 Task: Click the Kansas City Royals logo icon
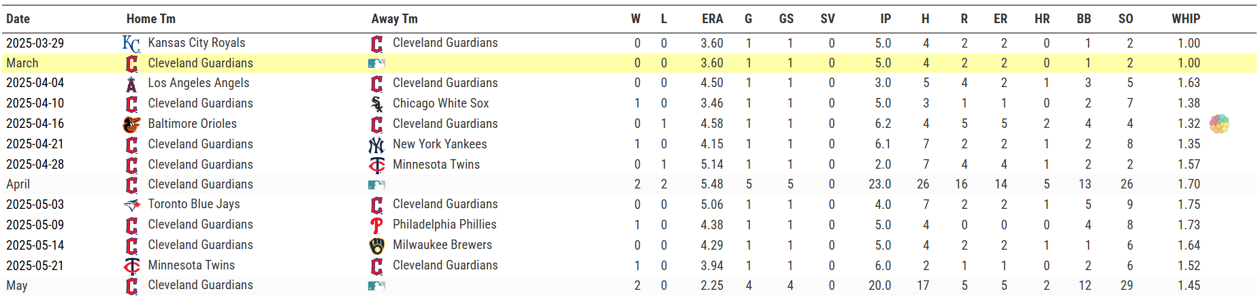point(131,44)
